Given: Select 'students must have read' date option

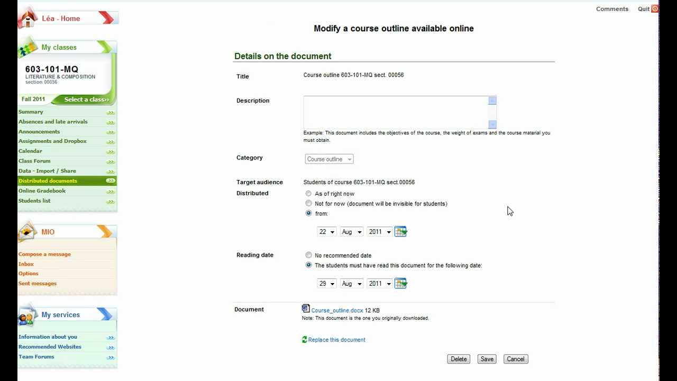Looking at the screenshot, I should pyautogui.click(x=308, y=265).
